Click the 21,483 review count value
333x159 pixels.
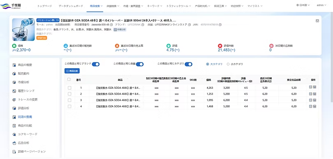tap(227, 50)
